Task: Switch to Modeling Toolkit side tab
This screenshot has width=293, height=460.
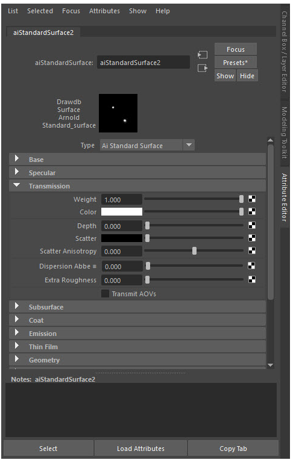Action: (x=284, y=132)
